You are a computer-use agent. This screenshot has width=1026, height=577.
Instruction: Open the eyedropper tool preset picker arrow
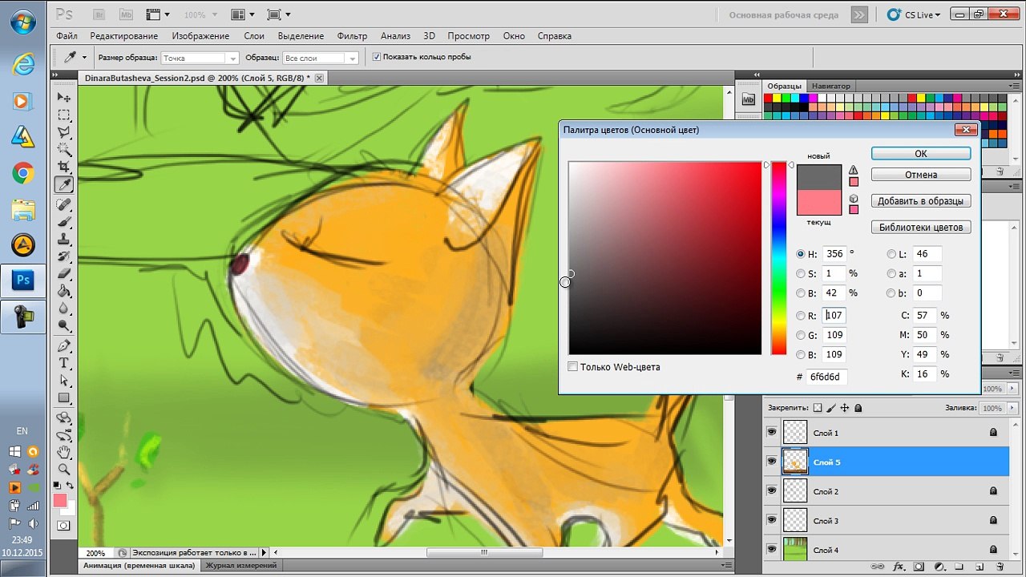(x=84, y=58)
